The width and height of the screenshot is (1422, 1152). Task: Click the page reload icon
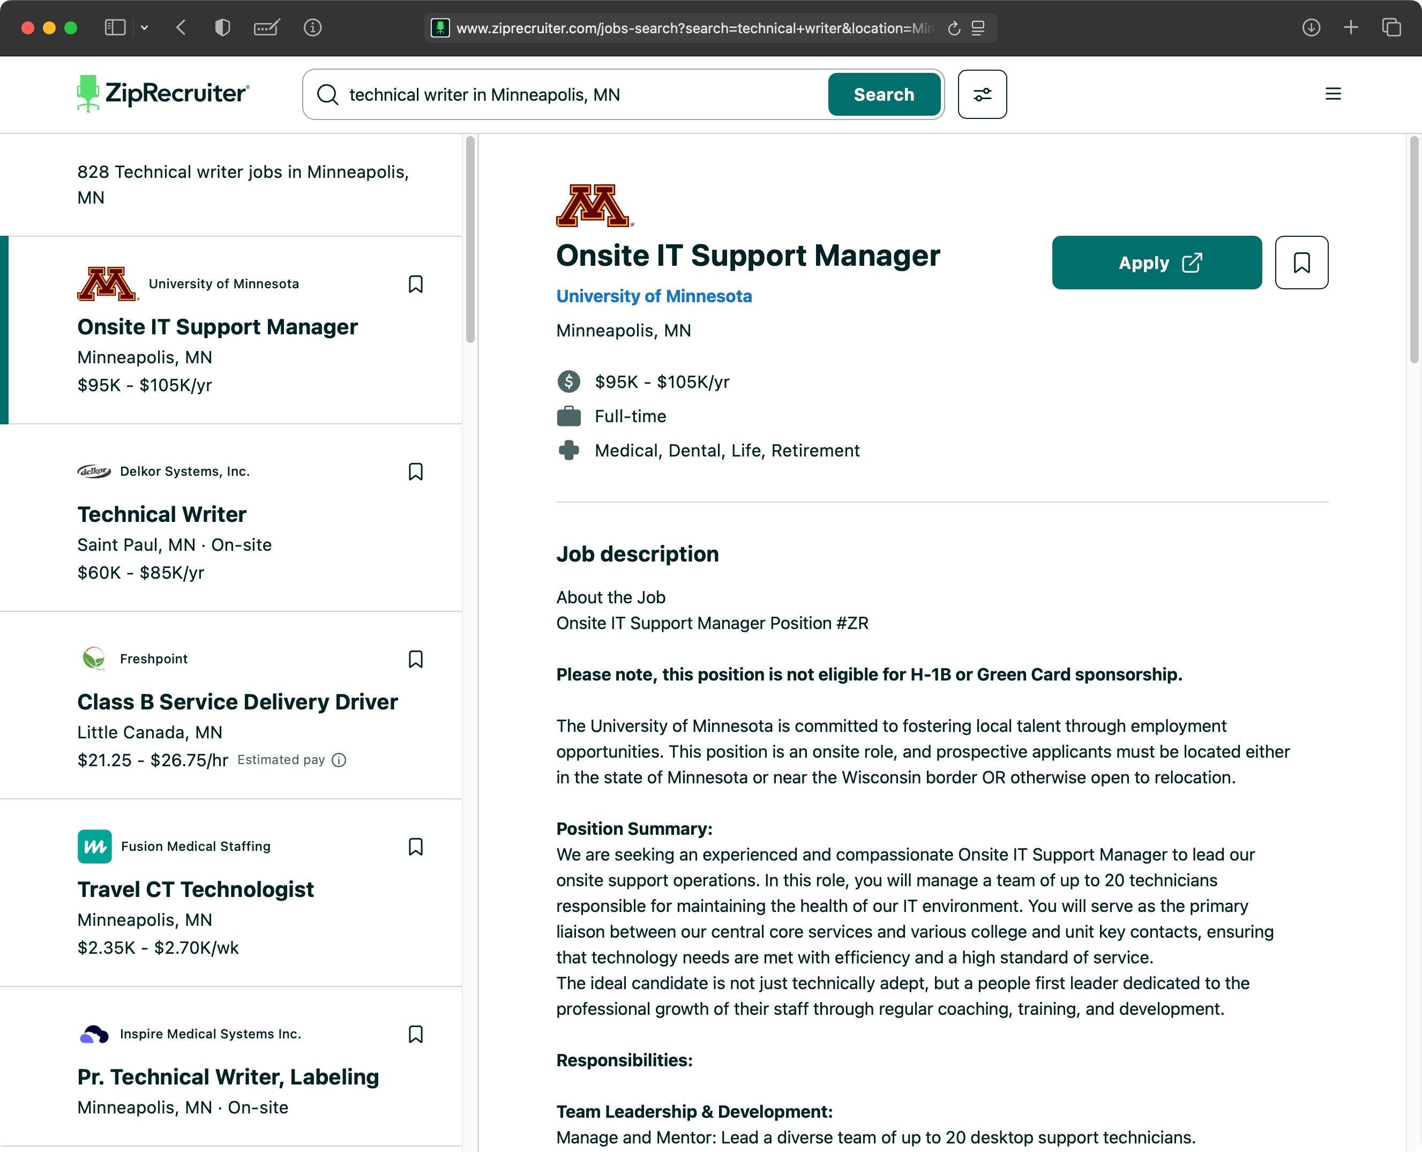coord(954,28)
